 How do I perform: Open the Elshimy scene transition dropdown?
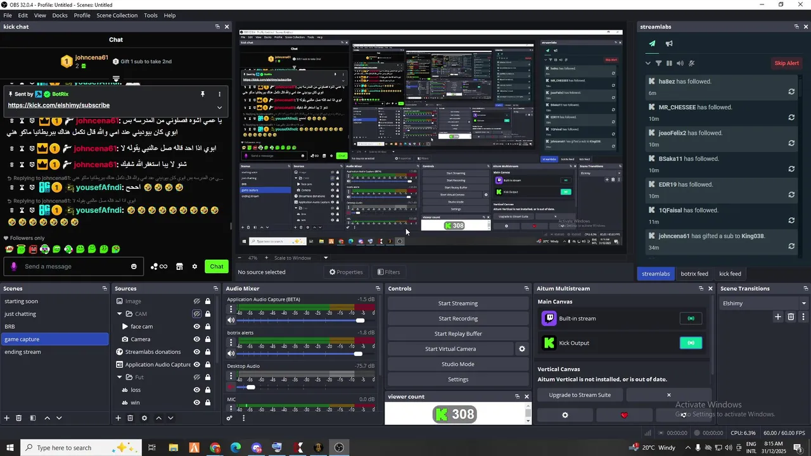tap(763, 303)
